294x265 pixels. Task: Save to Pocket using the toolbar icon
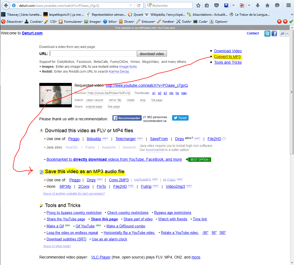pyautogui.click(x=217, y=5)
